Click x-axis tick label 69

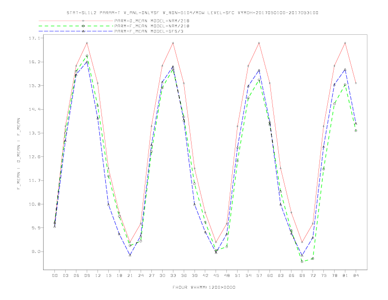(302, 275)
